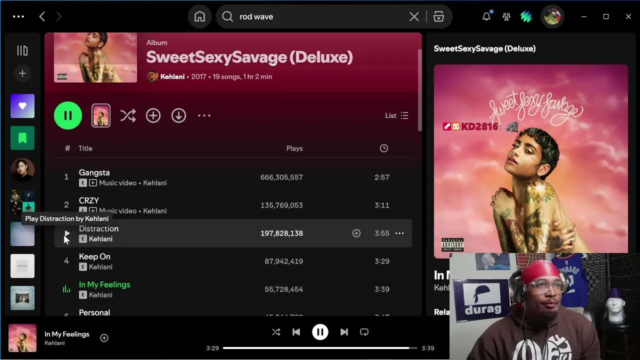Click the green In My Feelings track title

click(x=104, y=284)
